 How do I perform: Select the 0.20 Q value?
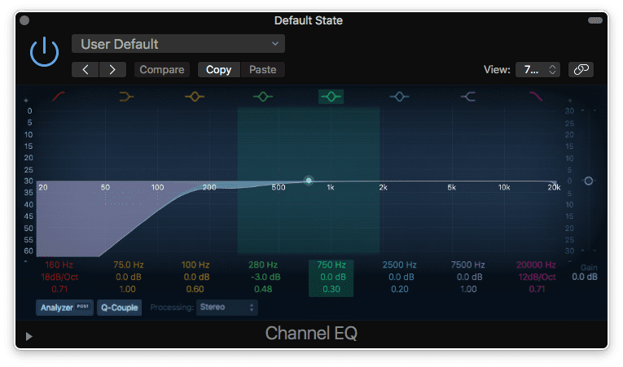coord(400,289)
